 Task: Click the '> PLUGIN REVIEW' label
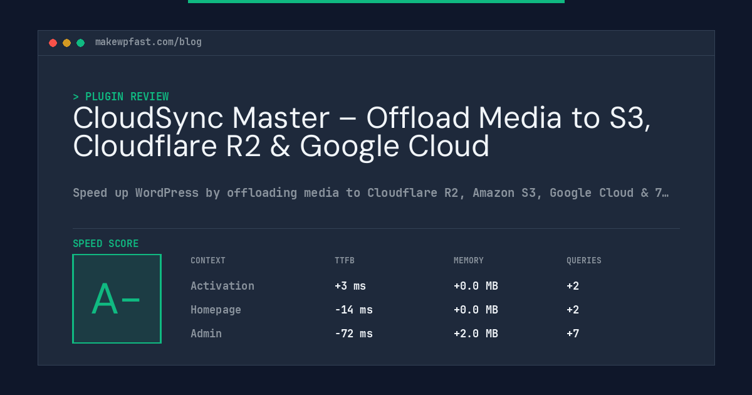121,97
